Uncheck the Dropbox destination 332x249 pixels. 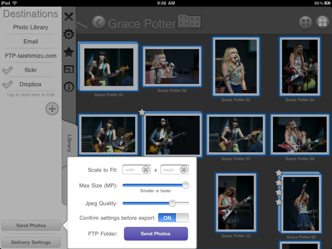coord(8,85)
